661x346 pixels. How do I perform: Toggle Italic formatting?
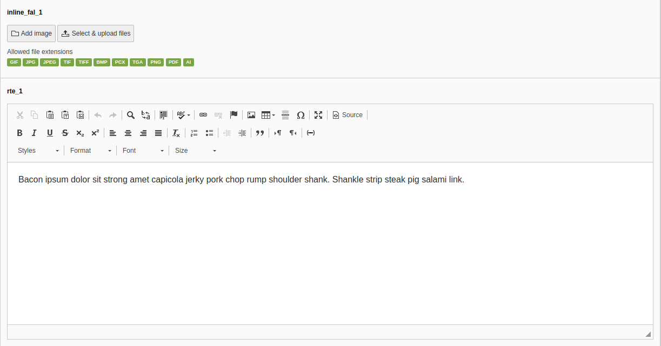click(35, 133)
